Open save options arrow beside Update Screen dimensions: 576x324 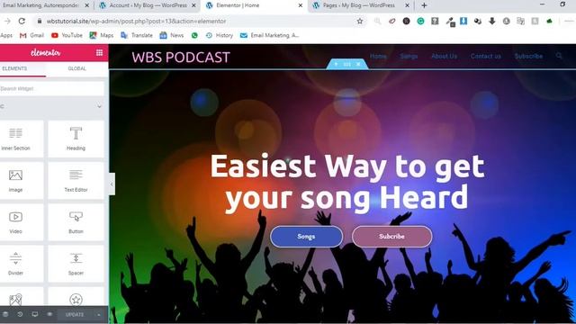pos(98,315)
